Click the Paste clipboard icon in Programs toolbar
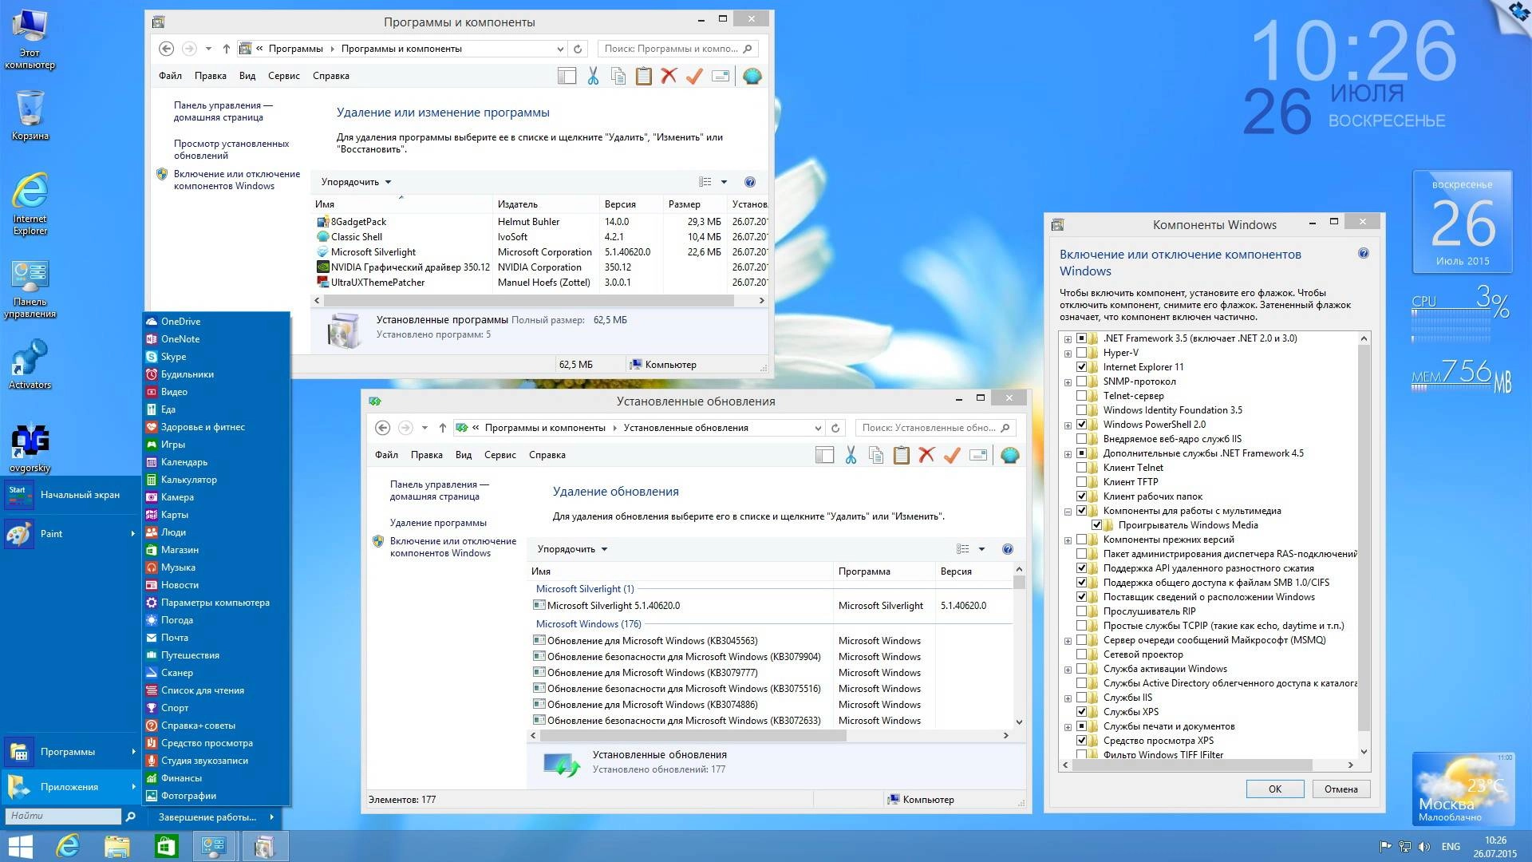Viewport: 1532px width, 862px height. (644, 76)
